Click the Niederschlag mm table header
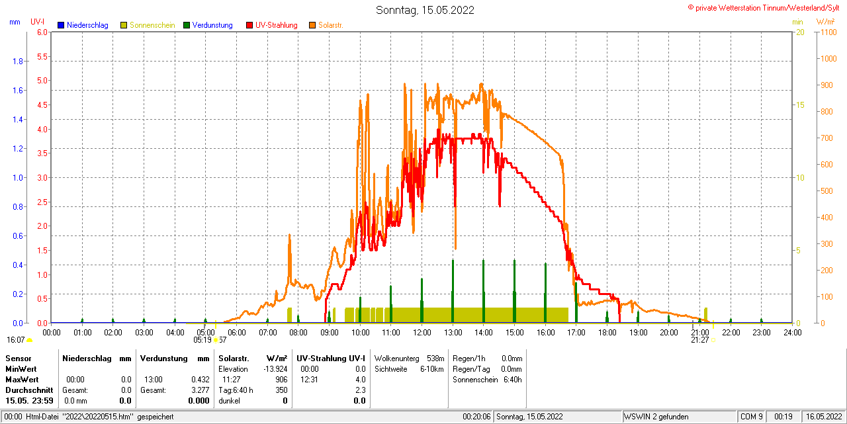Screen dimensions: 847x424 coord(97,358)
